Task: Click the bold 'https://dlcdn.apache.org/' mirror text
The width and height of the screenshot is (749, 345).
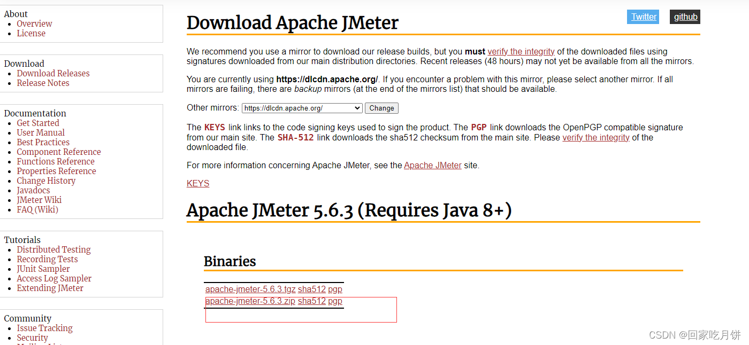Action: pyautogui.click(x=327, y=79)
